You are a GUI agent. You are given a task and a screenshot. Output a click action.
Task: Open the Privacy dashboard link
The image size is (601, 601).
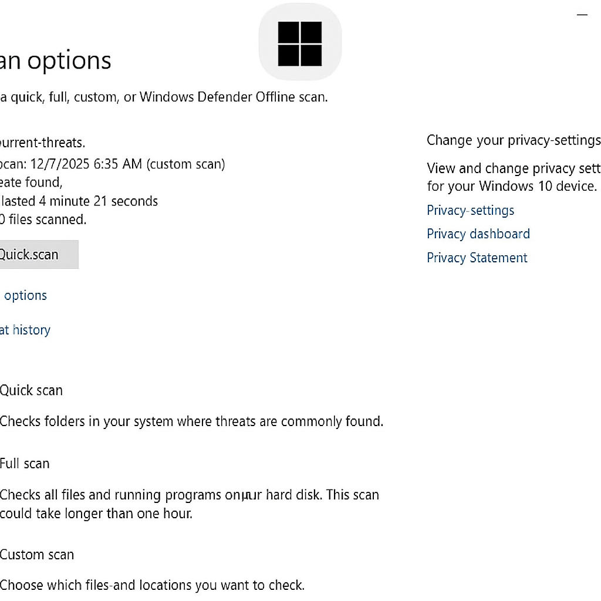click(x=478, y=234)
